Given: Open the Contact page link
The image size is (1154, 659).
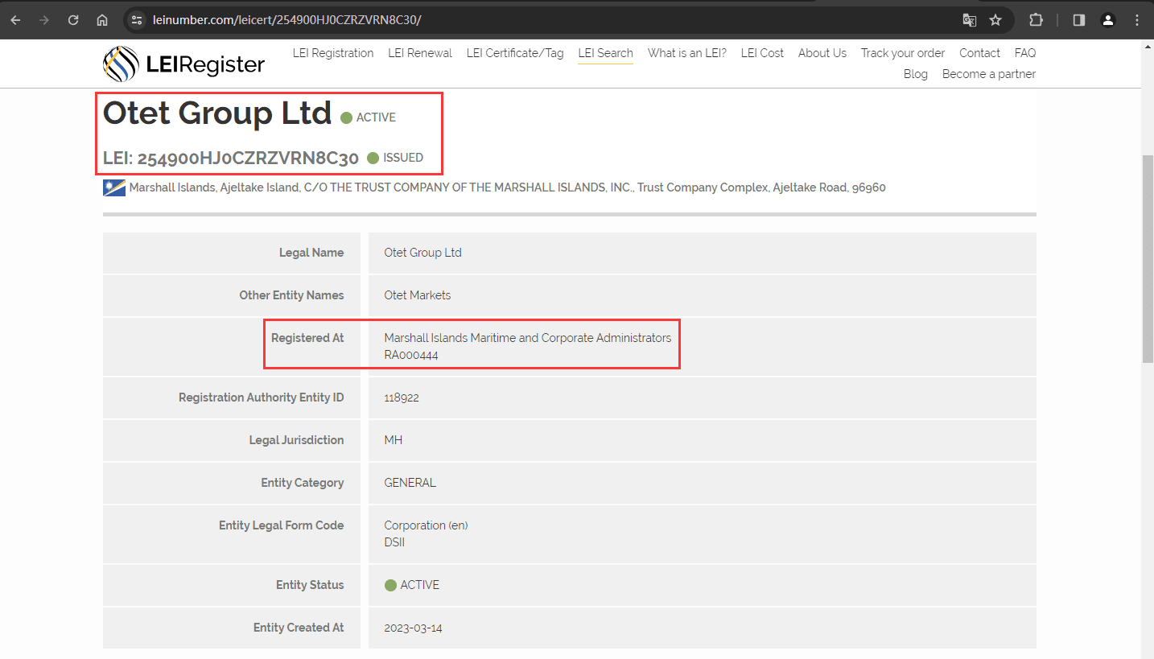Looking at the screenshot, I should coord(979,53).
